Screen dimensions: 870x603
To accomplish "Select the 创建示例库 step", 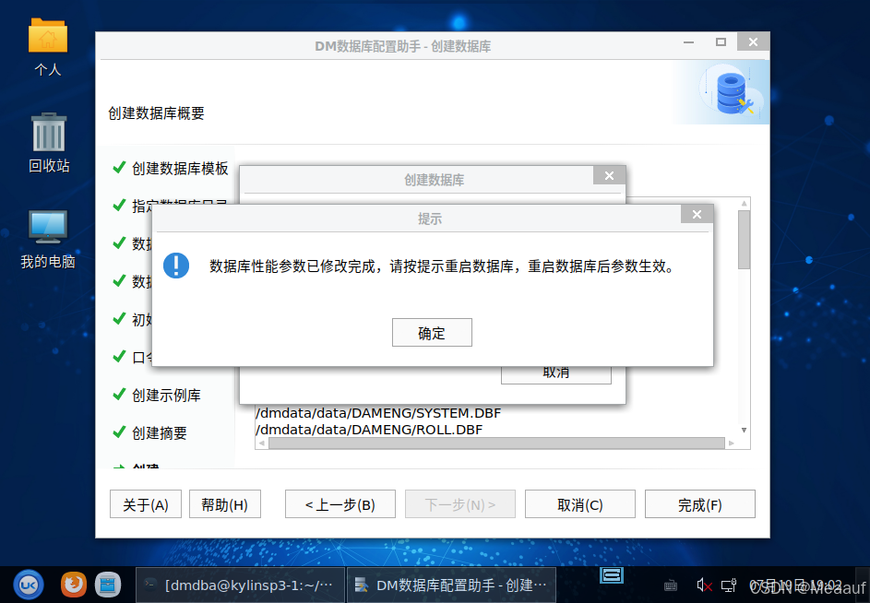I will (166, 395).
